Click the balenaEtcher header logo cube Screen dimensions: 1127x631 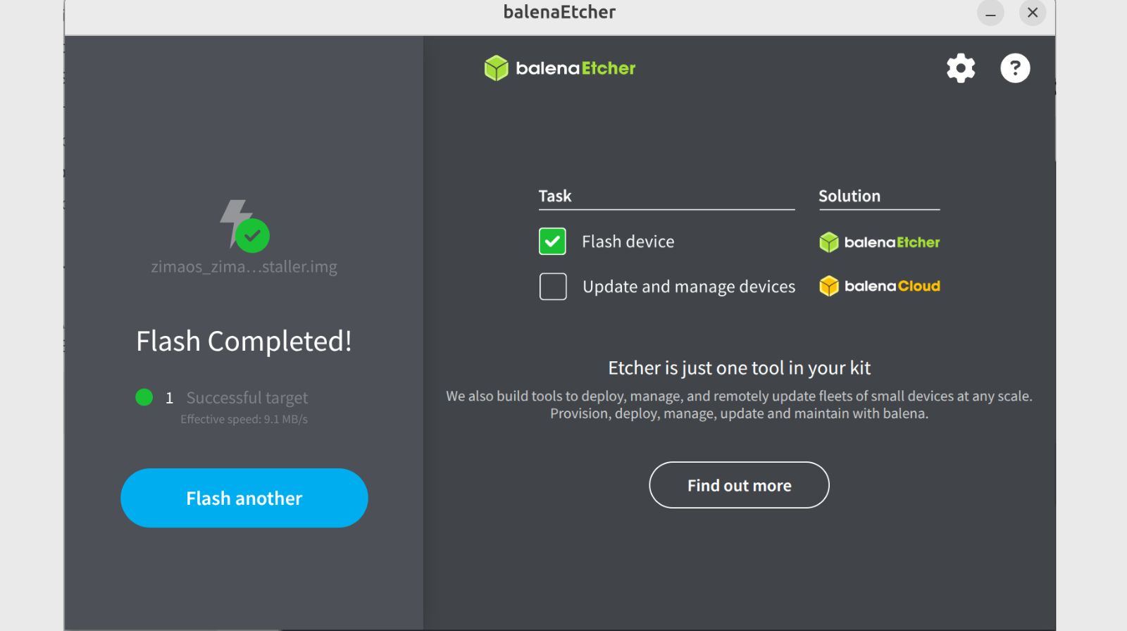click(497, 68)
